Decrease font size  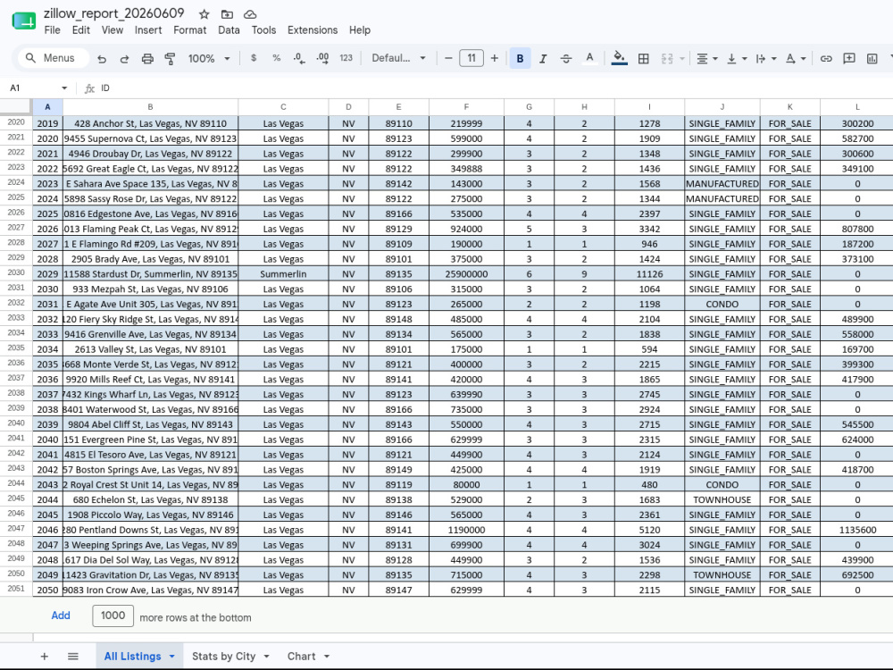tap(448, 58)
